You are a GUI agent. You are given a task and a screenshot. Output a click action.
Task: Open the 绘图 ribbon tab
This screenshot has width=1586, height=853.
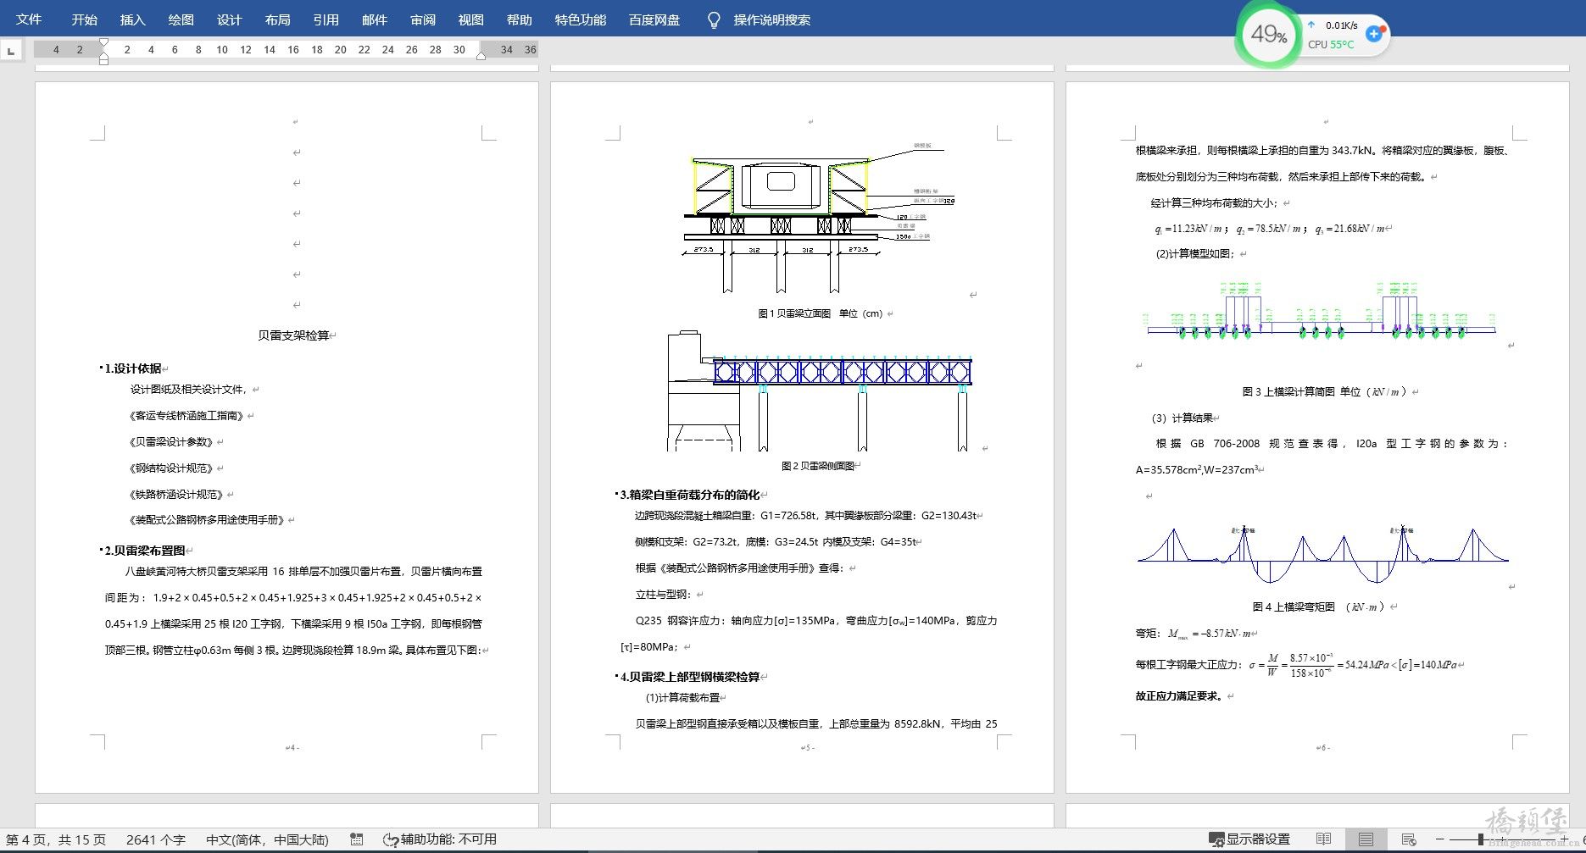181,19
